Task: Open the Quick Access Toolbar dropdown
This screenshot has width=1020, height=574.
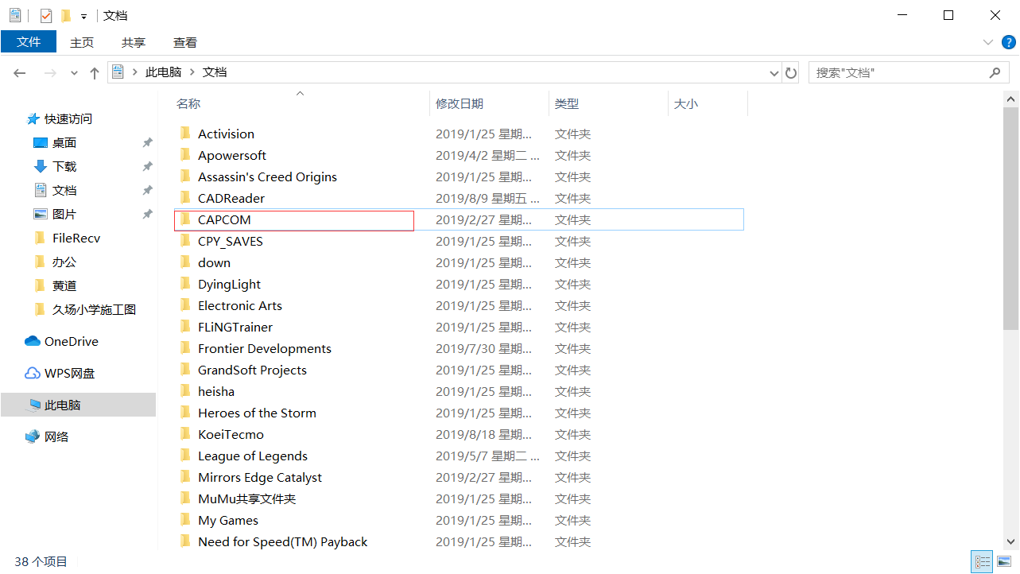Action: point(83,16)
